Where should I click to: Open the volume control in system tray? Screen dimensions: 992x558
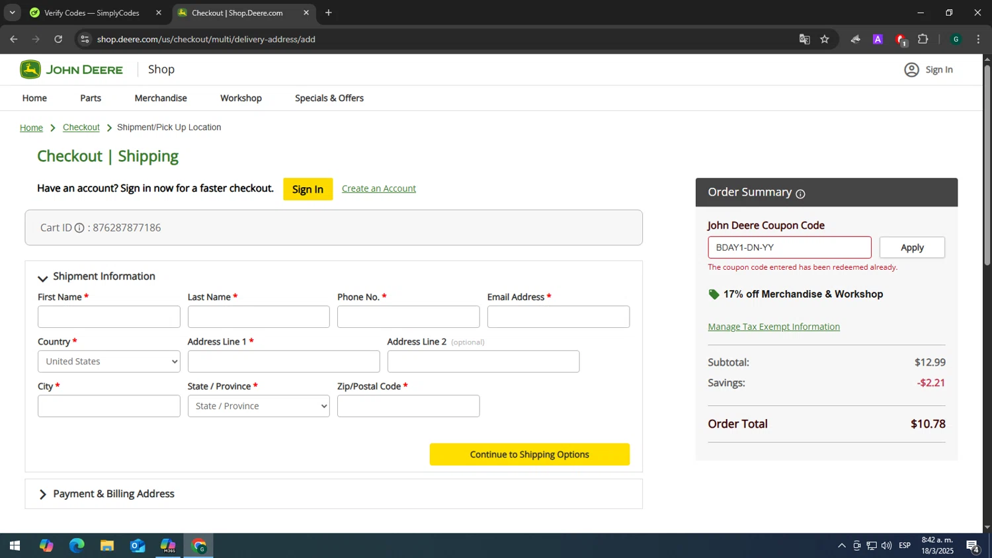pos(887,545)
